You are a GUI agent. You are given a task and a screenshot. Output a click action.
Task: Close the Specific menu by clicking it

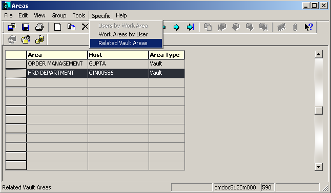coord(101,15)
